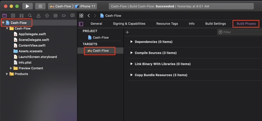Click the Filter field in build phases
262x121 pixels.
pos(239,32)
